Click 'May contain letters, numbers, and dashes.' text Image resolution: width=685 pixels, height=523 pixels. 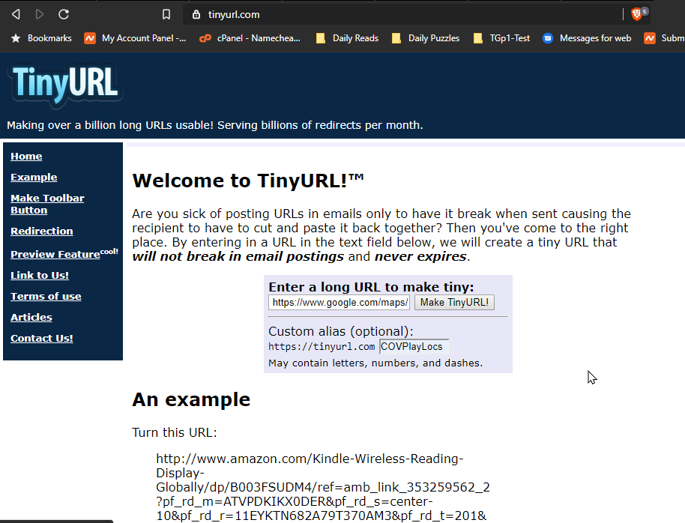[x=375, y=363]
